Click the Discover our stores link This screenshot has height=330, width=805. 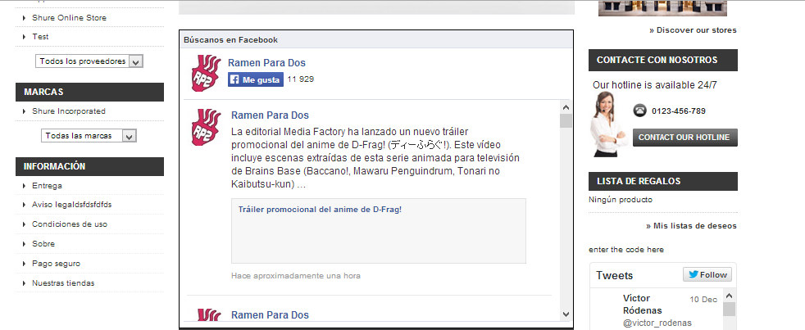click(693, 29)
